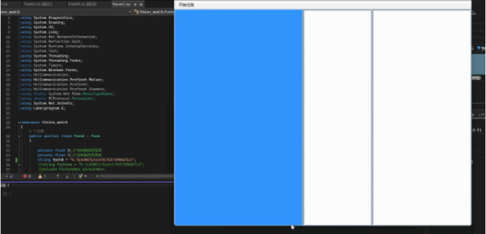Click the blue panel in the form window

pyautogui.click(x=238, y=118)
